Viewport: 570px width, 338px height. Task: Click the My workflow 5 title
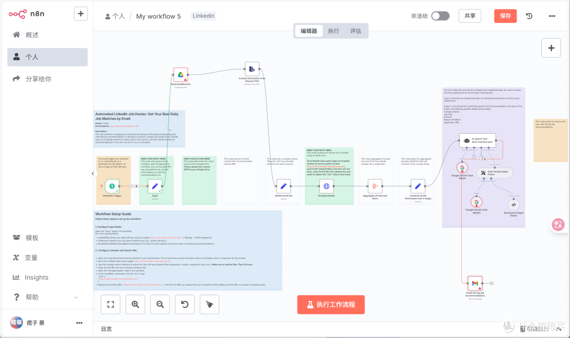pos(158,16)
